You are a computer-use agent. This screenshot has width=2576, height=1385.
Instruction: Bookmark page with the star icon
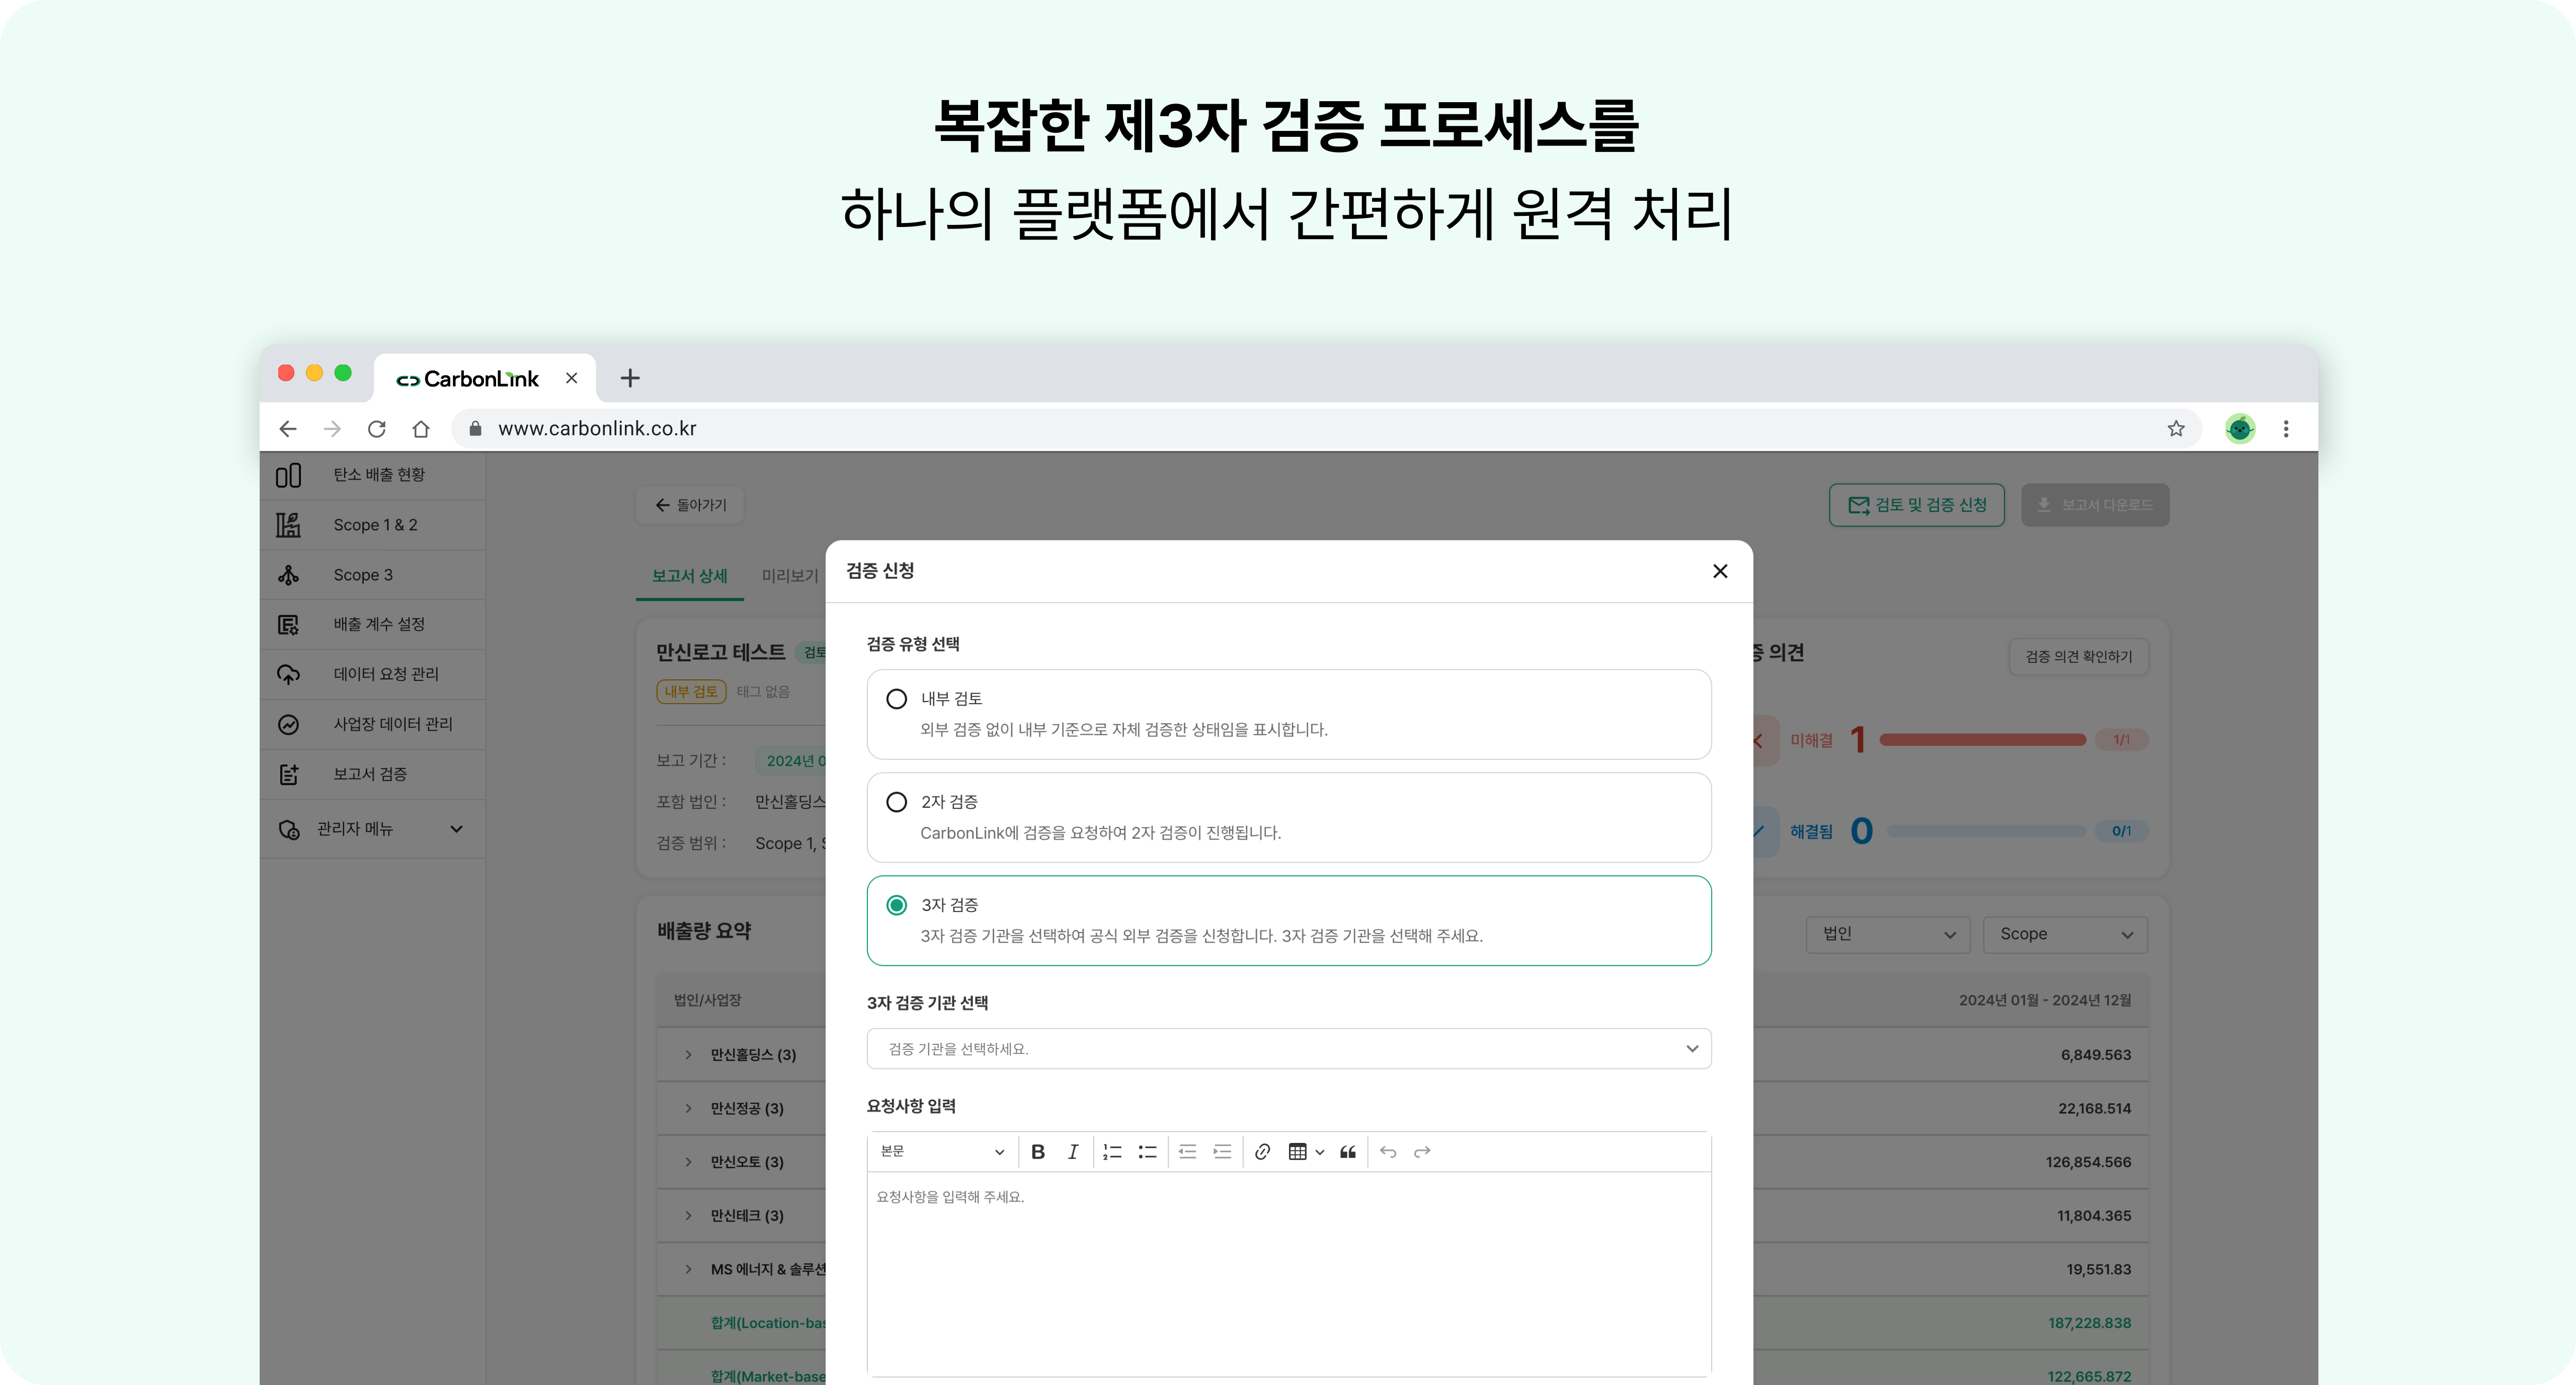(2176, 429)
